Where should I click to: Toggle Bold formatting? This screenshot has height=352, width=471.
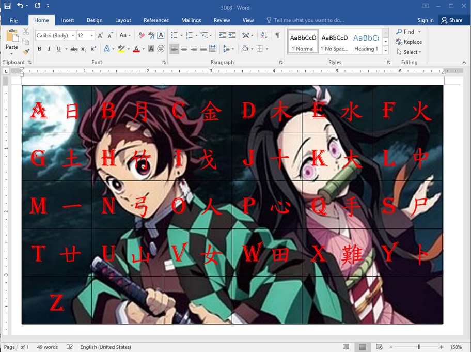pos(39,49)
